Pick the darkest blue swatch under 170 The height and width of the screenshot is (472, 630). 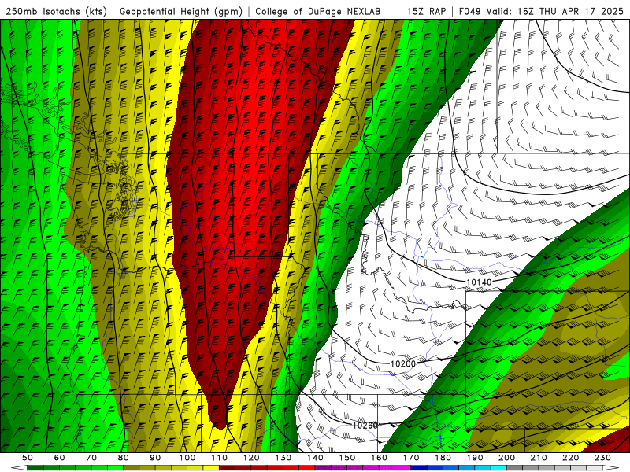coord(419,467)
